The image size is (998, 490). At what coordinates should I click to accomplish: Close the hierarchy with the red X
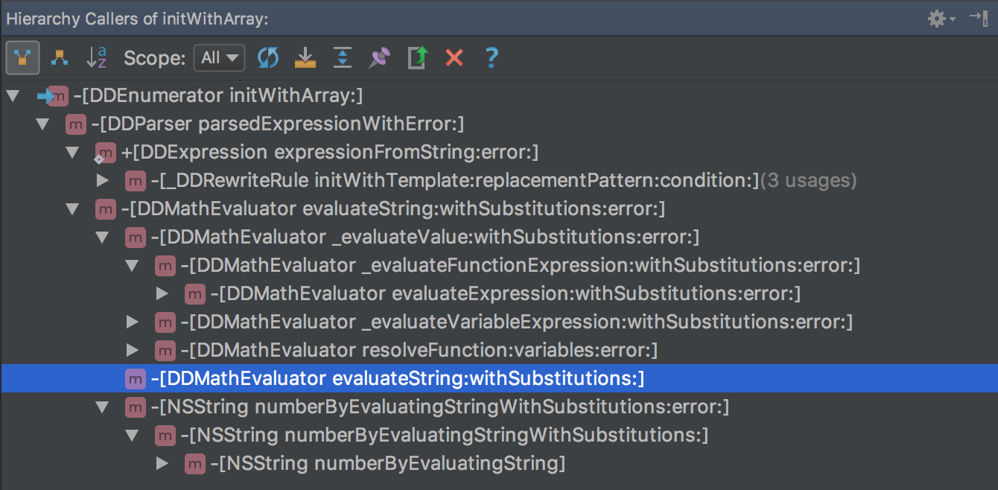tap(454, 57)
